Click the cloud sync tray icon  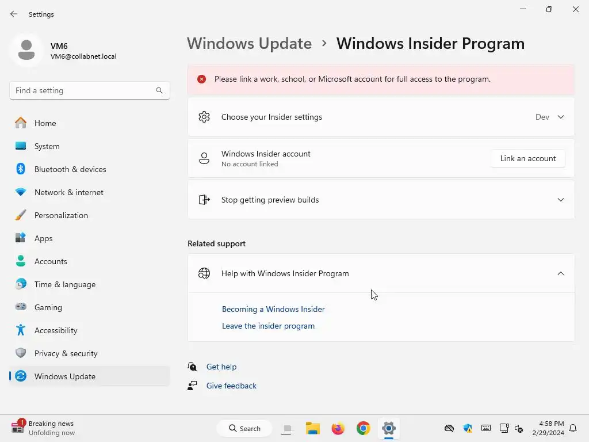pyautogui.click(x=449, y=428)
